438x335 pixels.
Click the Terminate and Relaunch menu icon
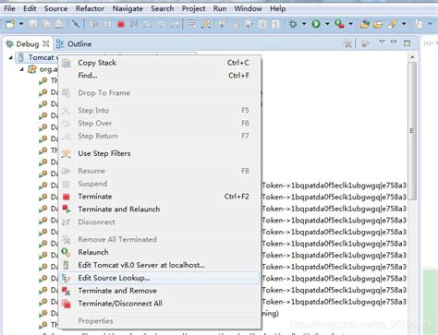(67, 209)
